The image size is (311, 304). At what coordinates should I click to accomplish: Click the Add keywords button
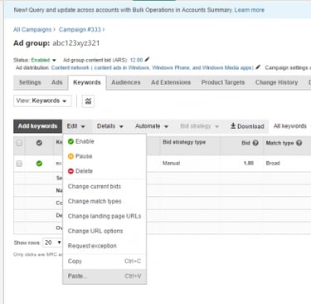click(x=37, y=126)
